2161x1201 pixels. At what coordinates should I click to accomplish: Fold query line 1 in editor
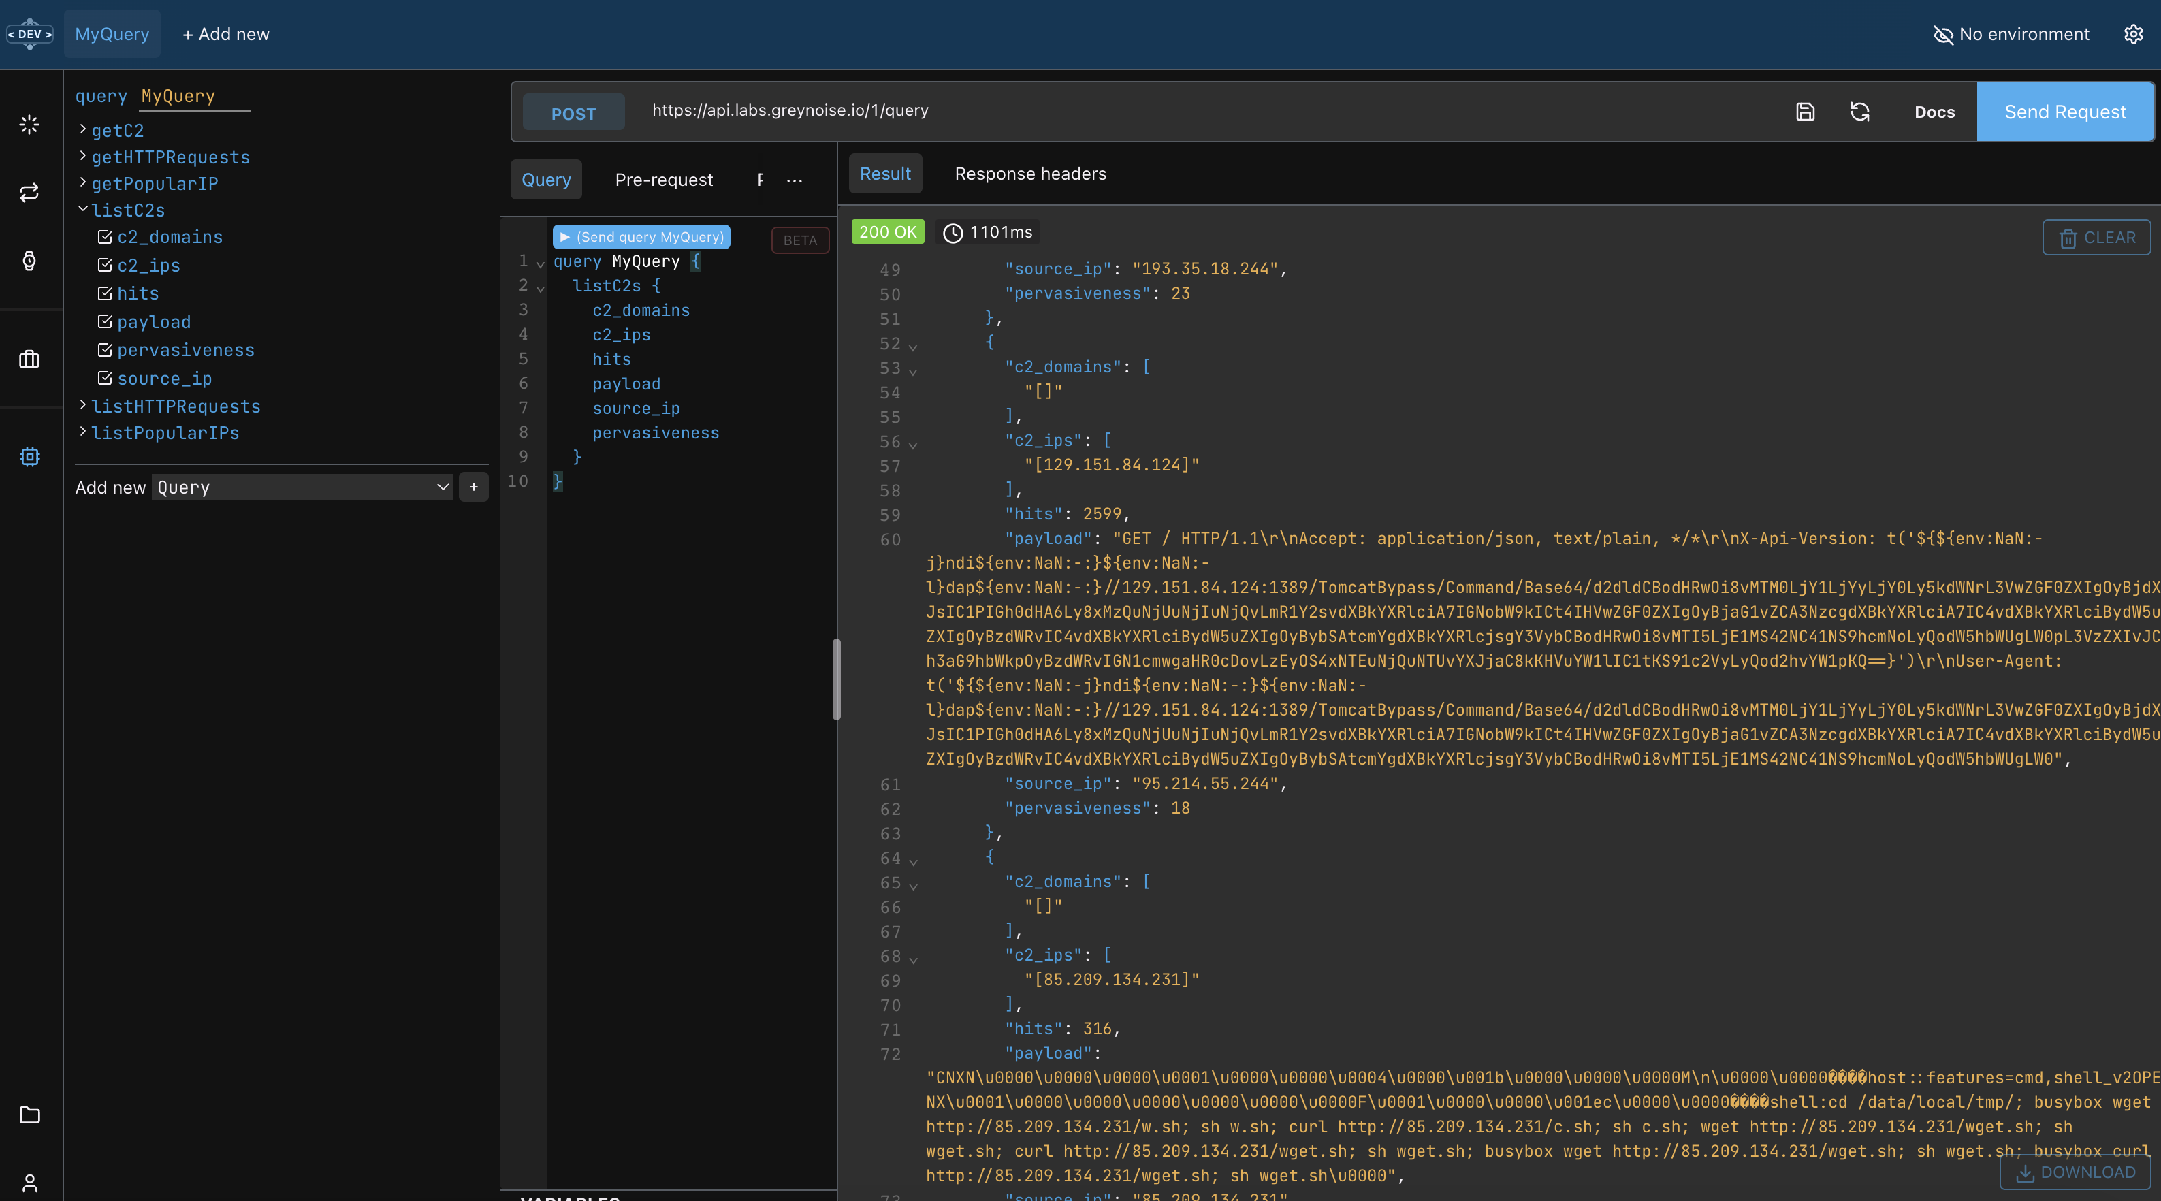541,263
